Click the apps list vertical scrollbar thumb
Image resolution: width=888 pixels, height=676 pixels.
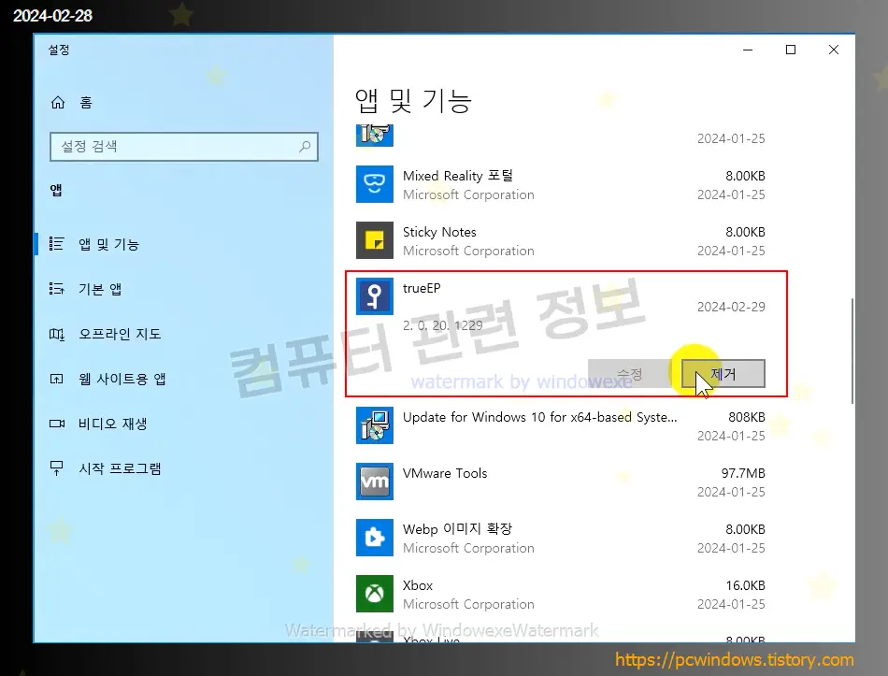tap(852, 351)
